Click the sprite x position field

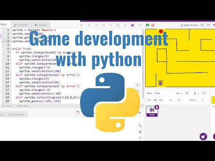187,93
